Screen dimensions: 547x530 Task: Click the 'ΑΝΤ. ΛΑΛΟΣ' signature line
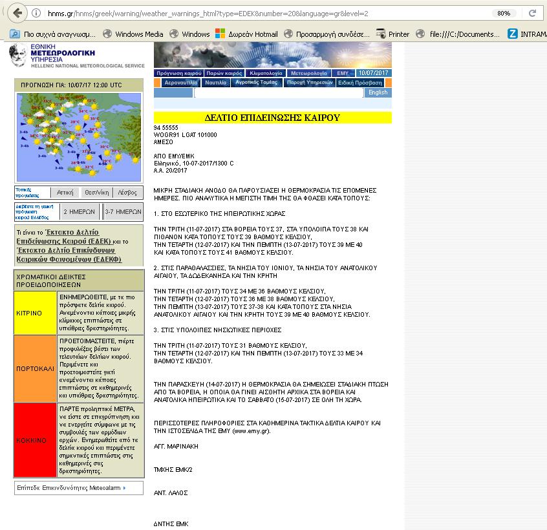pyautogui.click(x=171, y=493)
